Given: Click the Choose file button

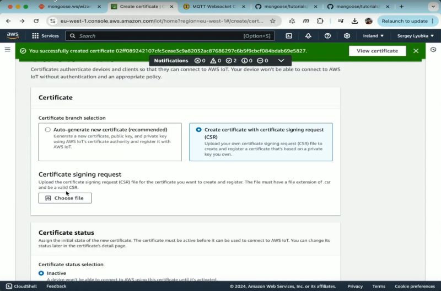Looking at the screenshot, I should [x=65, y=198].
